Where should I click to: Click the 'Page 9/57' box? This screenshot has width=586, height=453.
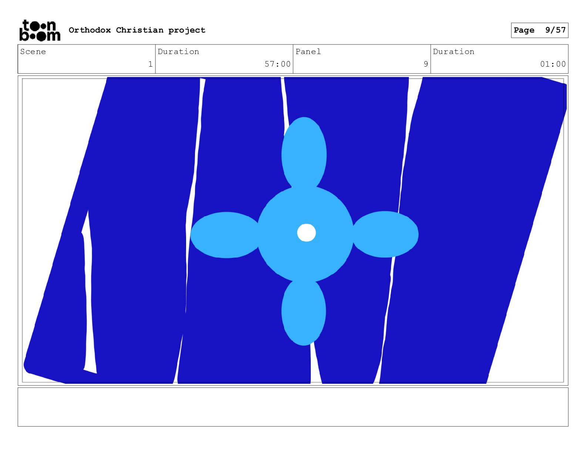(539, 30)
